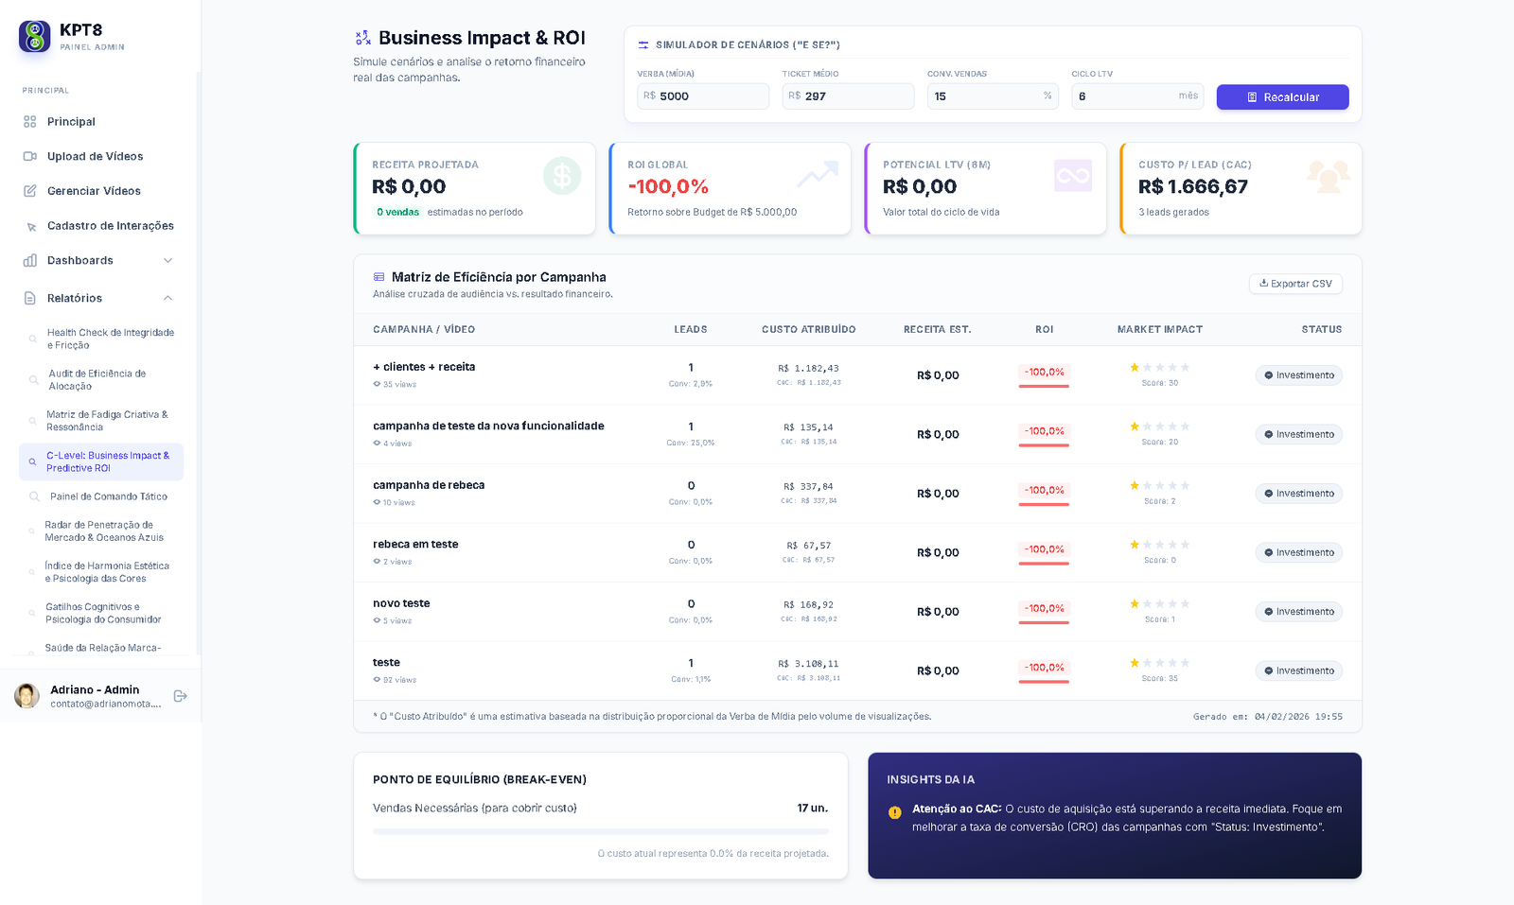Select the Relatórios document icon
The height and width of the screenshot is (905, 1514).
[29, 297]
